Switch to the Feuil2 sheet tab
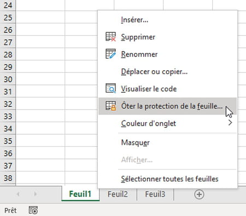This screenshot has height=216, width=246. pyautogui.click(x=118, y=194)
